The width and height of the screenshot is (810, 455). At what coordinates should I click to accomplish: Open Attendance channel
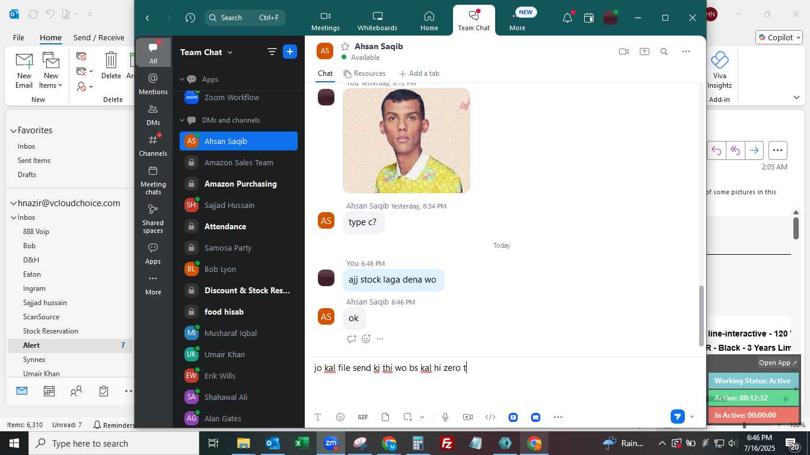(238, 226)
